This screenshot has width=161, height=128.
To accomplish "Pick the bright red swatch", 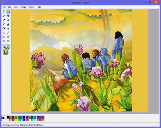I will pyautogui.click(x=13, y=120).
